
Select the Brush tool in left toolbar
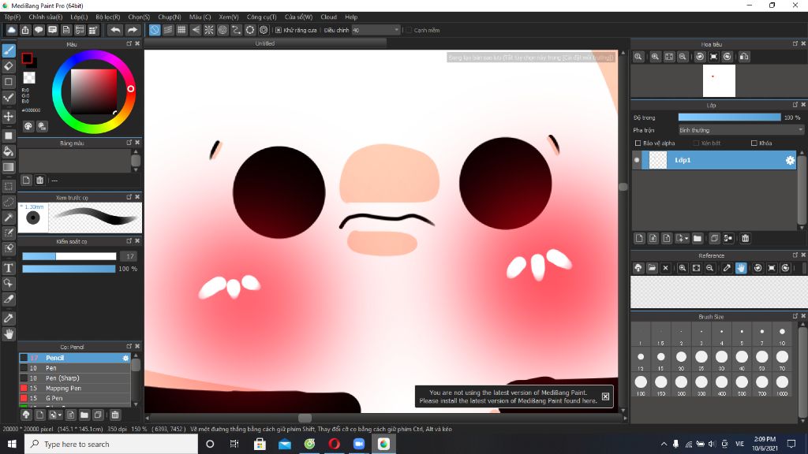pos(9,50)
